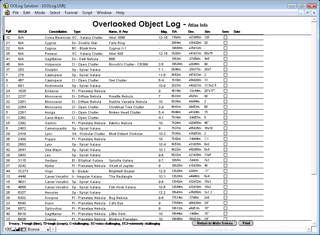Screen dimensions: 320x235
Task: Open the Script menu
Action: [87, 13]
